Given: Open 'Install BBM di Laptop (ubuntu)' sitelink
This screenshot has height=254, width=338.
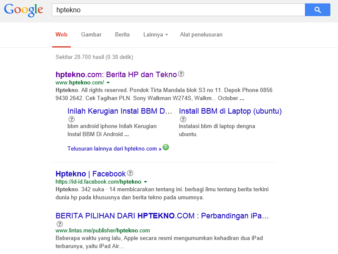Looking at the screenshot, I should coord(230,111).
